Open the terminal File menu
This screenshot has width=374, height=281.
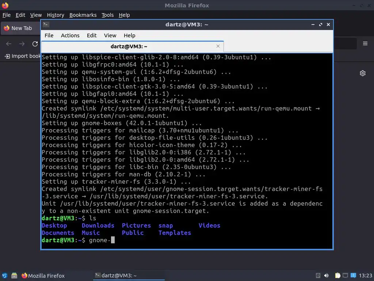click(x=49, y=35)
